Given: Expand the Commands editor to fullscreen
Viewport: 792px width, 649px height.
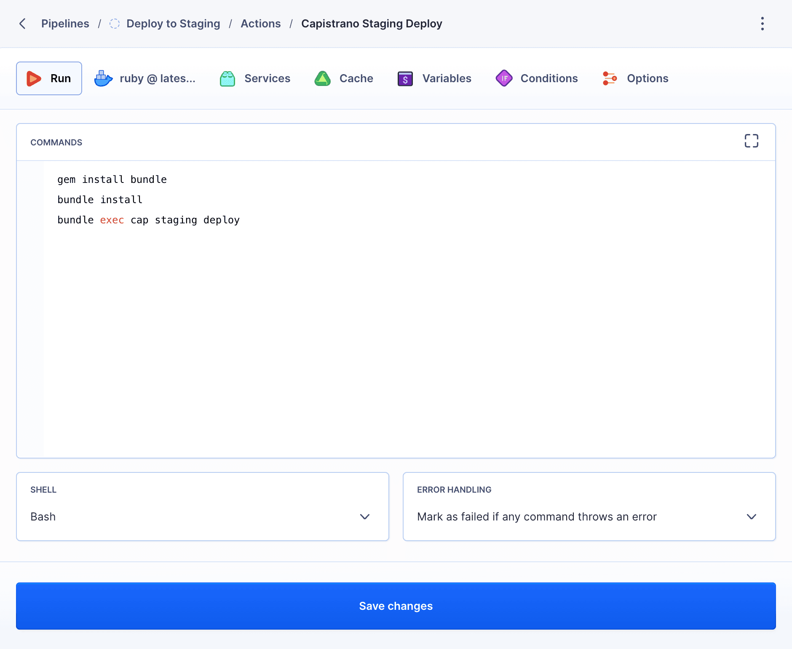Looking at the screenshot, I should coord(752,141).
